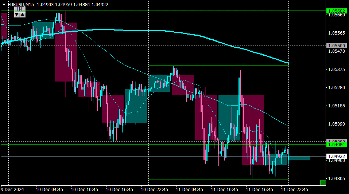Click the down arrow under H4
This screenshot has height=194, width=349.
[x=17, y=15]
